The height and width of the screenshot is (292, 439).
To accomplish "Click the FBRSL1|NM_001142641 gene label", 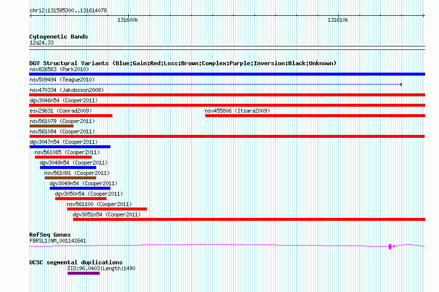I will point(58,241).
